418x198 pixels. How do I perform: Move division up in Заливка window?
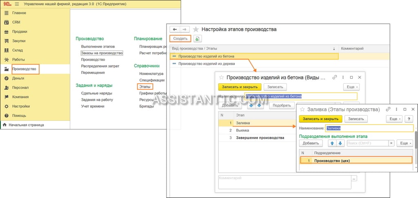332,143
